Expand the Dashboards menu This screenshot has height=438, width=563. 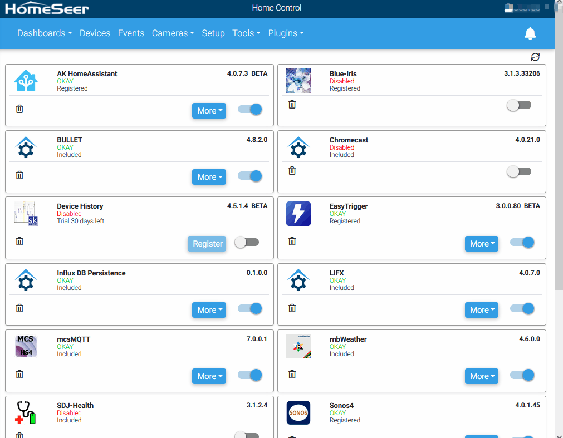click(x=45, y=33)
